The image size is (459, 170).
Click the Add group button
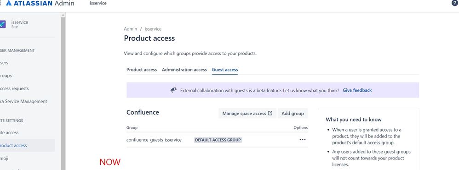(293, 114)
